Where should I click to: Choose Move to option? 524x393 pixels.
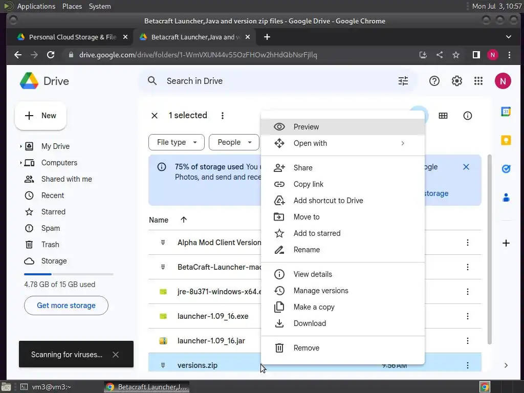[x=342, y=216]
